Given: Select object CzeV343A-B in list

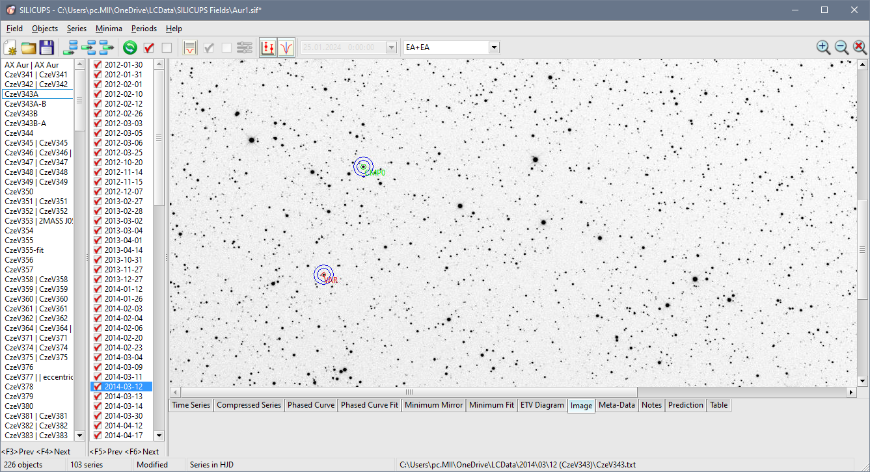Looking at the screenshot, I should pyautogui.click(x=25, y=104).
